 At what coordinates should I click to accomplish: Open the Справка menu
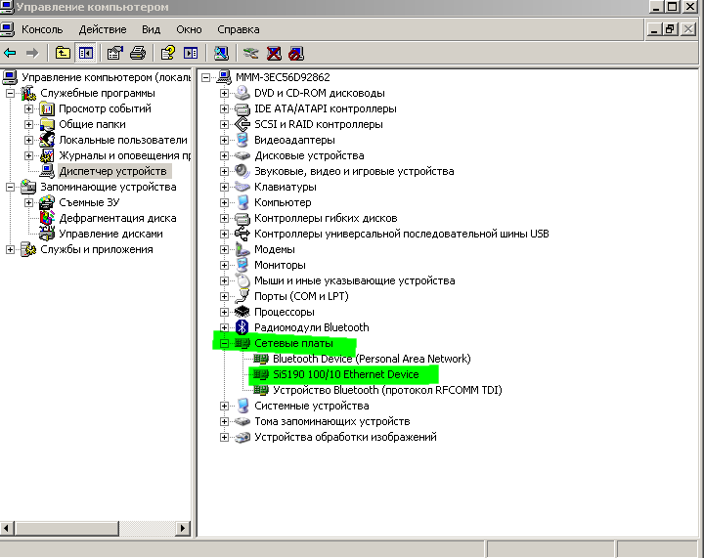click(238, 29)
